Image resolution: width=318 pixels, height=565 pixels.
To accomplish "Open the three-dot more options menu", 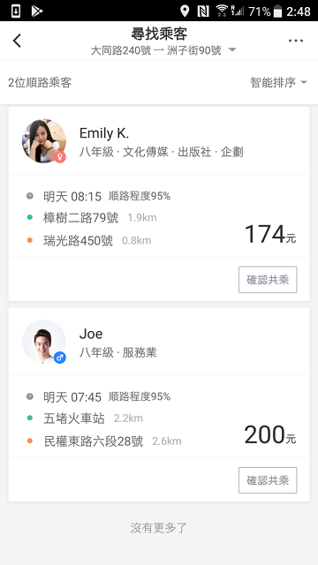I will (296, 41).
